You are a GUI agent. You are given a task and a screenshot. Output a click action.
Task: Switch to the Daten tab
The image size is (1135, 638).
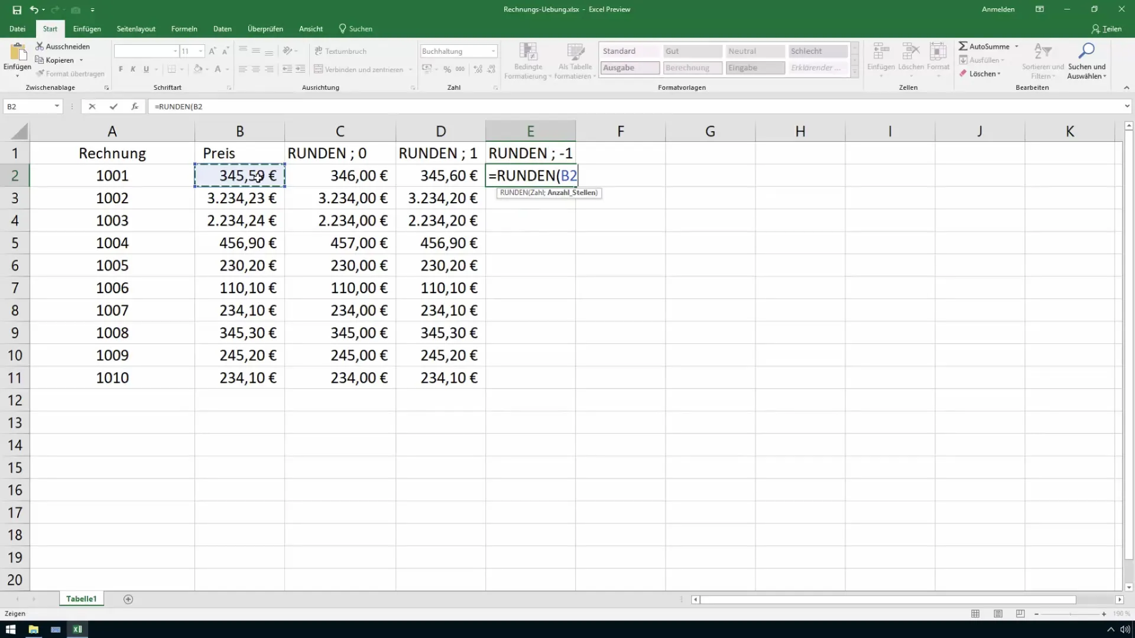point(222,28)
